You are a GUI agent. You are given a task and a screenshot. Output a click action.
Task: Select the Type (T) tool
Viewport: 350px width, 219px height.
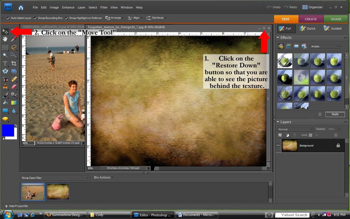click(x=5, y=64)
